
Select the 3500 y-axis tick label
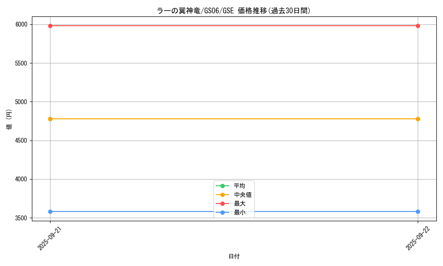point(21,218)
